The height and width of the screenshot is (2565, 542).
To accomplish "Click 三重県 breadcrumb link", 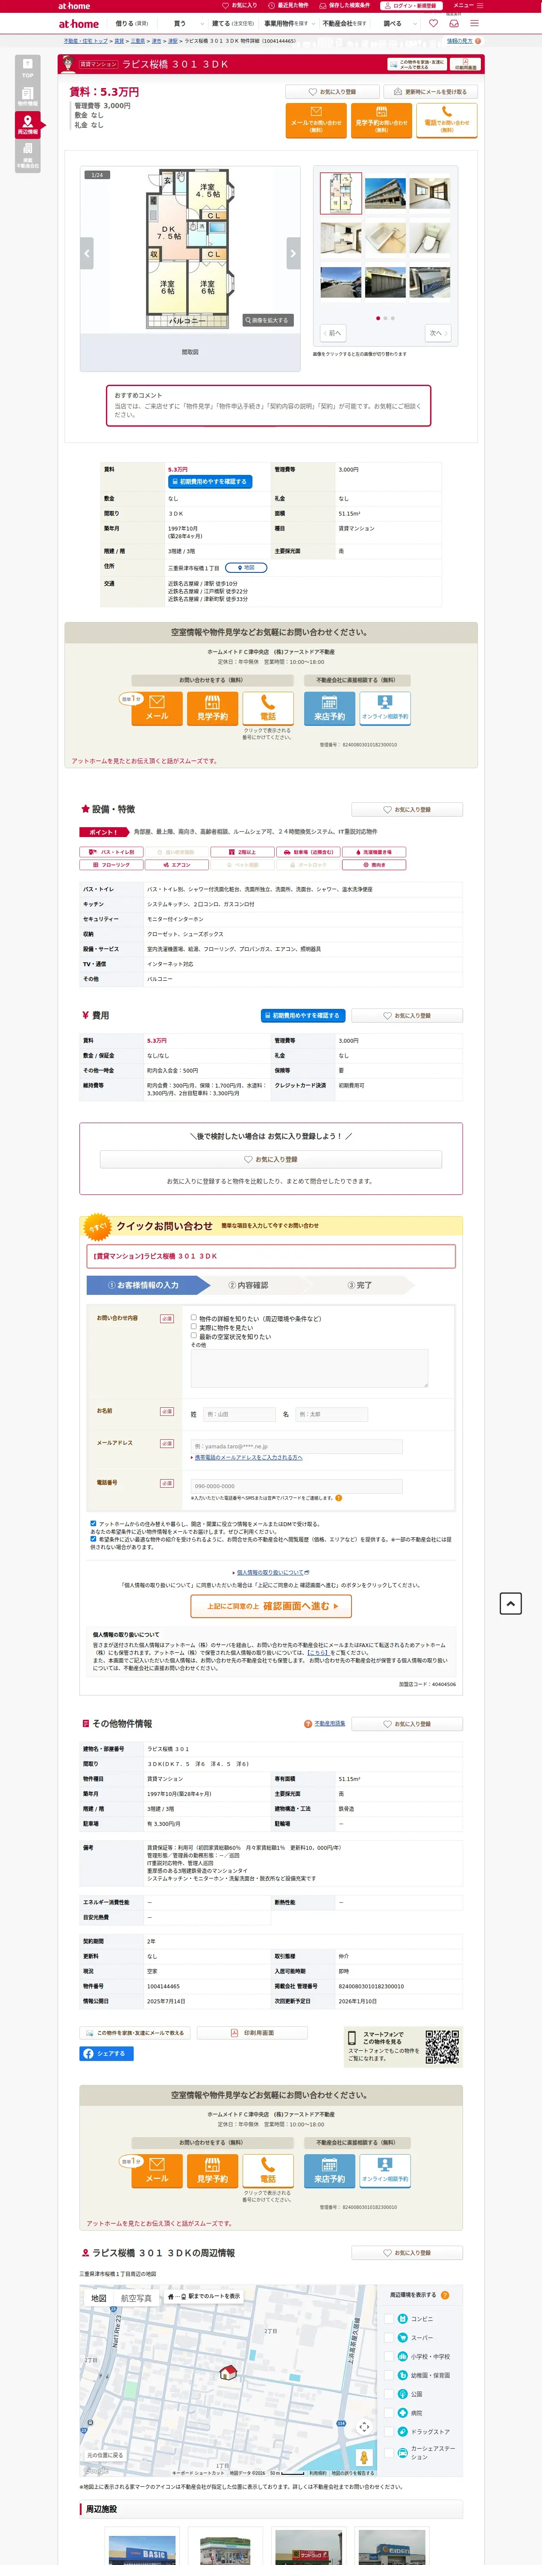I will click(x=138, y=41).
